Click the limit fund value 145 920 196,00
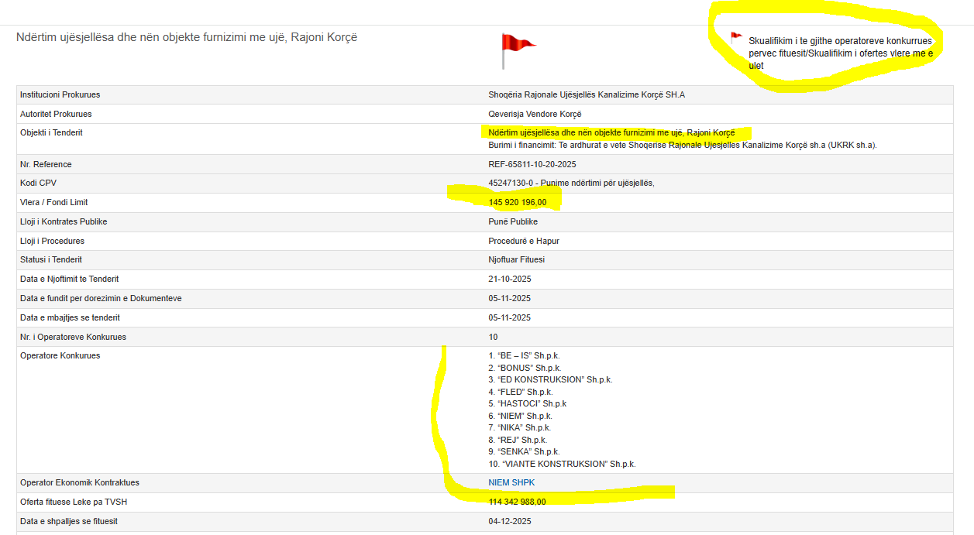This screenshot has height=535, width=974. click(x=517, y=202)
